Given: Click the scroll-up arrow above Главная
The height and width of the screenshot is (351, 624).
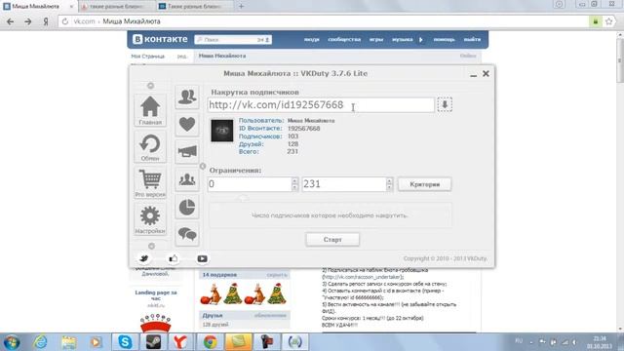Looking at the screenshot, I should pyautogui.click(x=150, y=86).
